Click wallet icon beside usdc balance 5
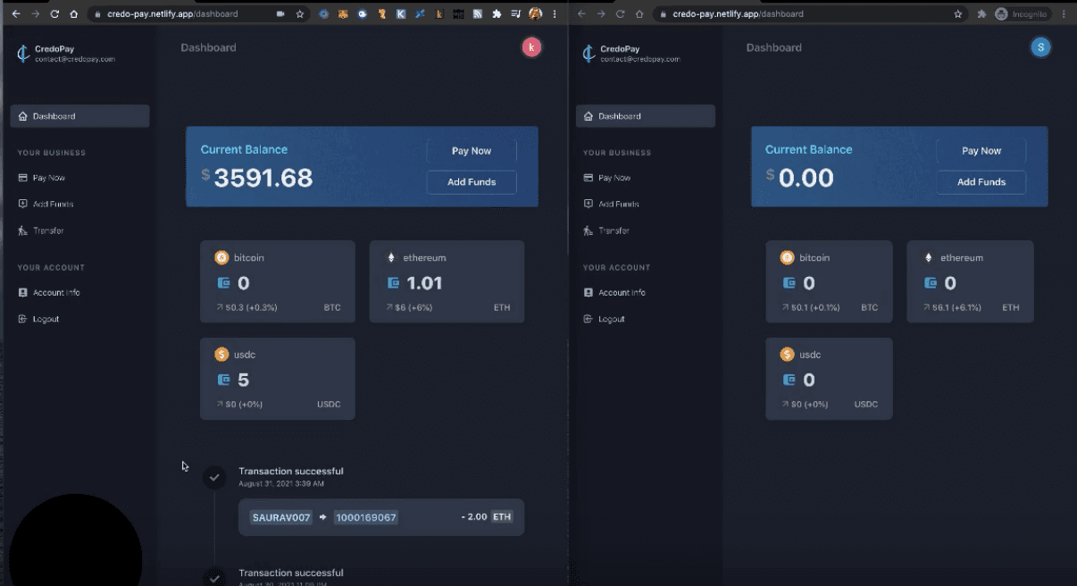Viewport: 1077px width, 586px height. coord(224,380)
